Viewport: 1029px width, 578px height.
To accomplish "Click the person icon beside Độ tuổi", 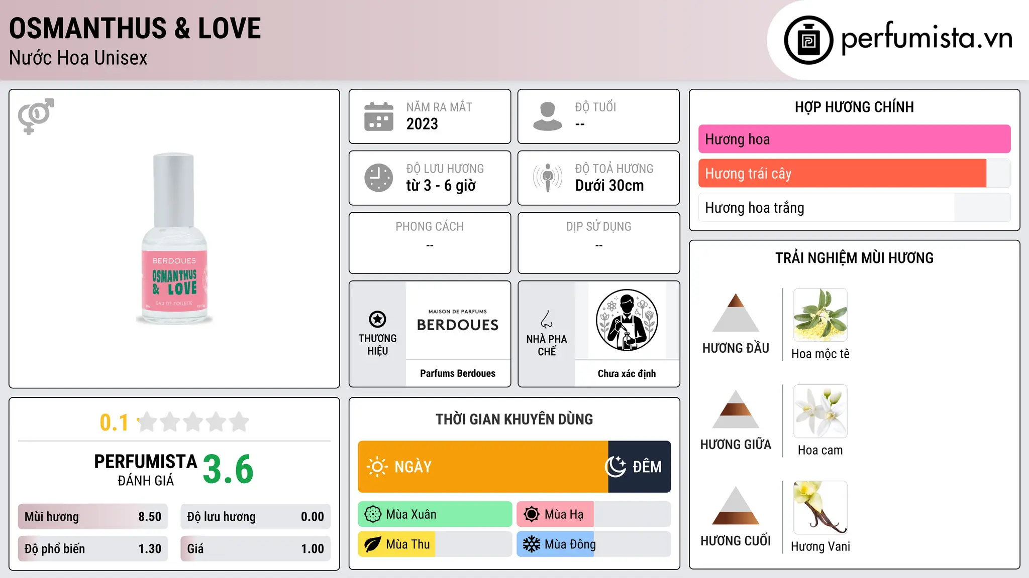I will (x=548, y=116).
